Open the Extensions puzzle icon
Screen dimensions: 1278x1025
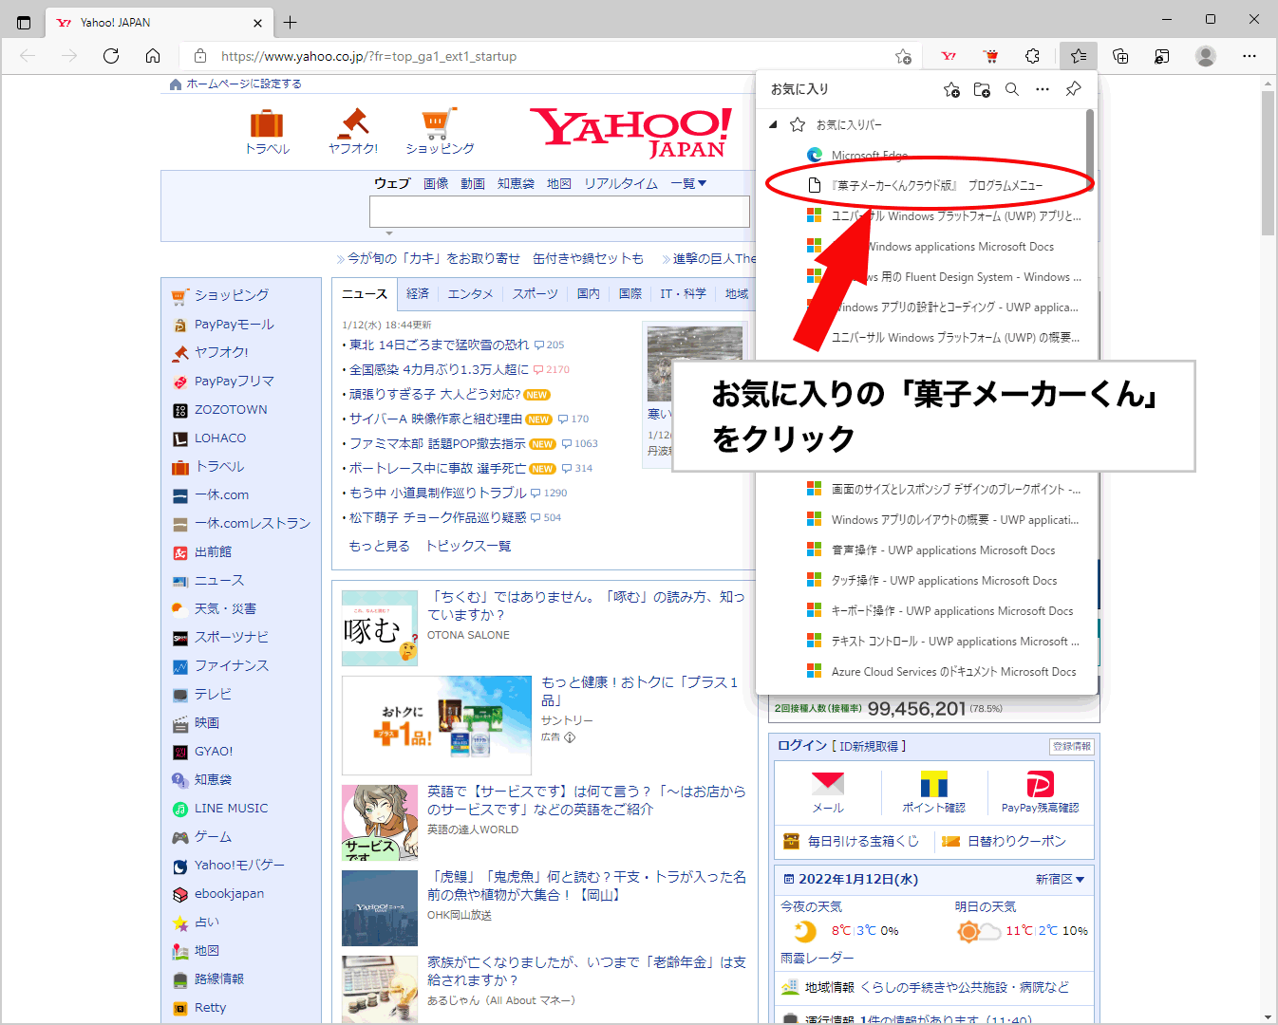1033,56
